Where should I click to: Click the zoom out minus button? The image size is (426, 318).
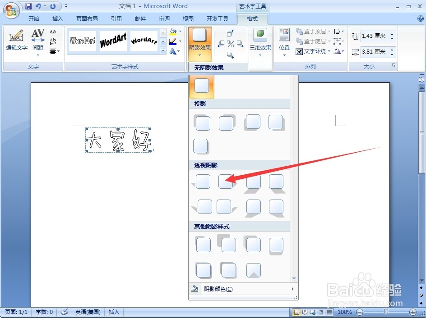(x=359, y=312)
